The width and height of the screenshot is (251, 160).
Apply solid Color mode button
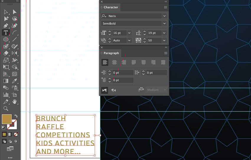[x=4, y=134]
